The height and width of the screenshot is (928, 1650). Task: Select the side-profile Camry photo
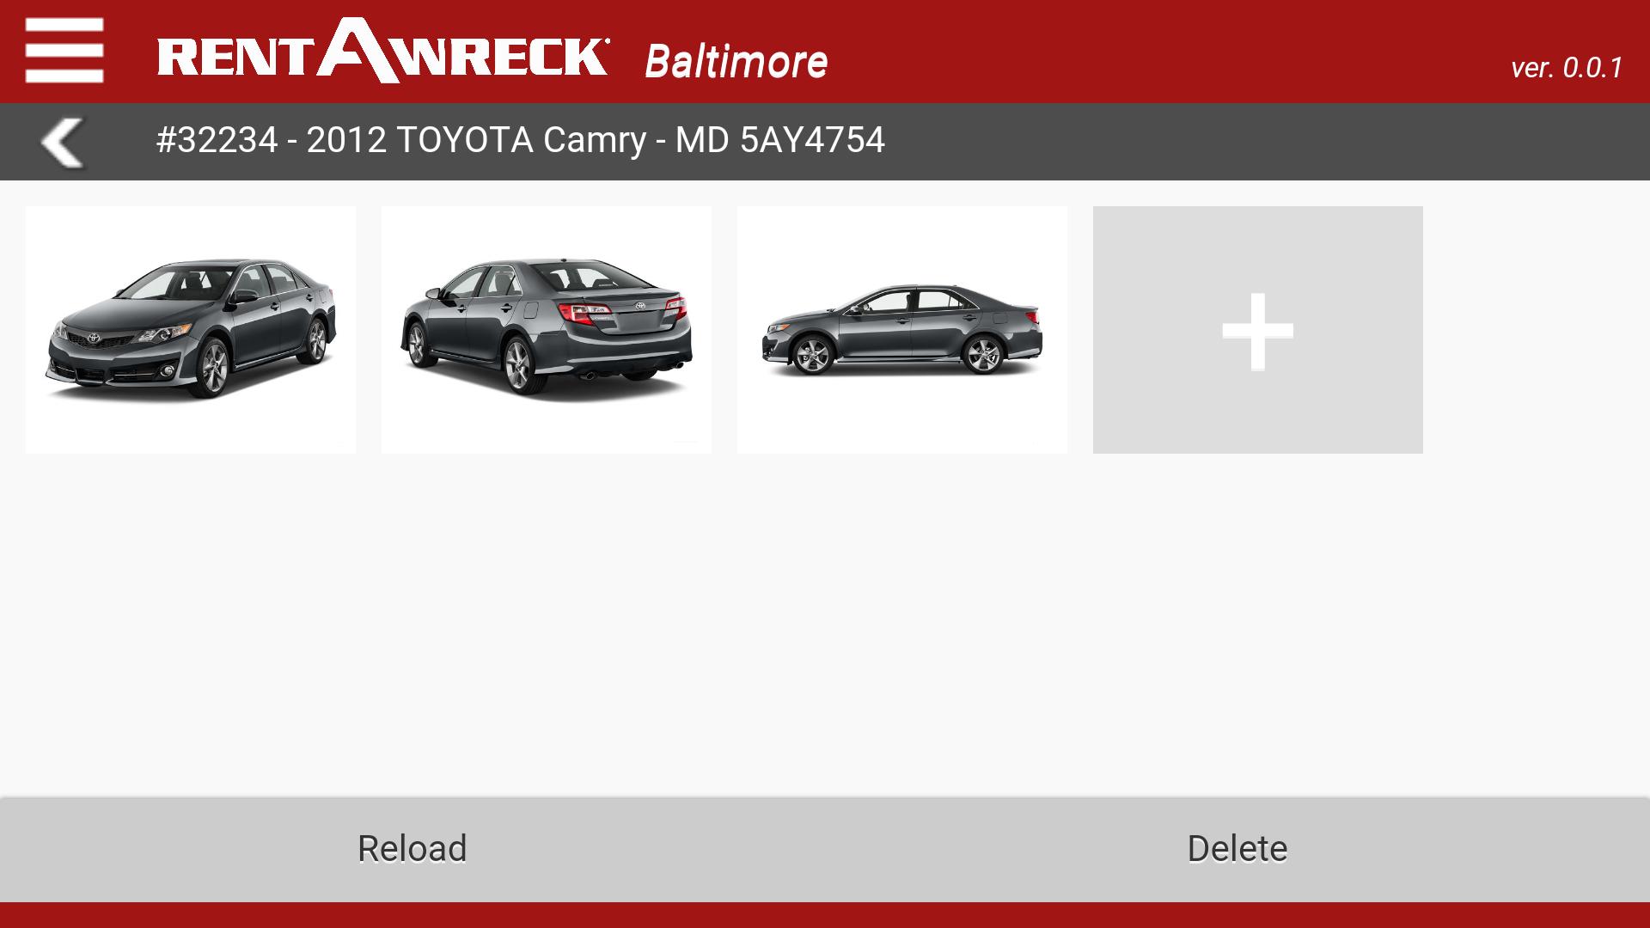click(x=902, y=330)
